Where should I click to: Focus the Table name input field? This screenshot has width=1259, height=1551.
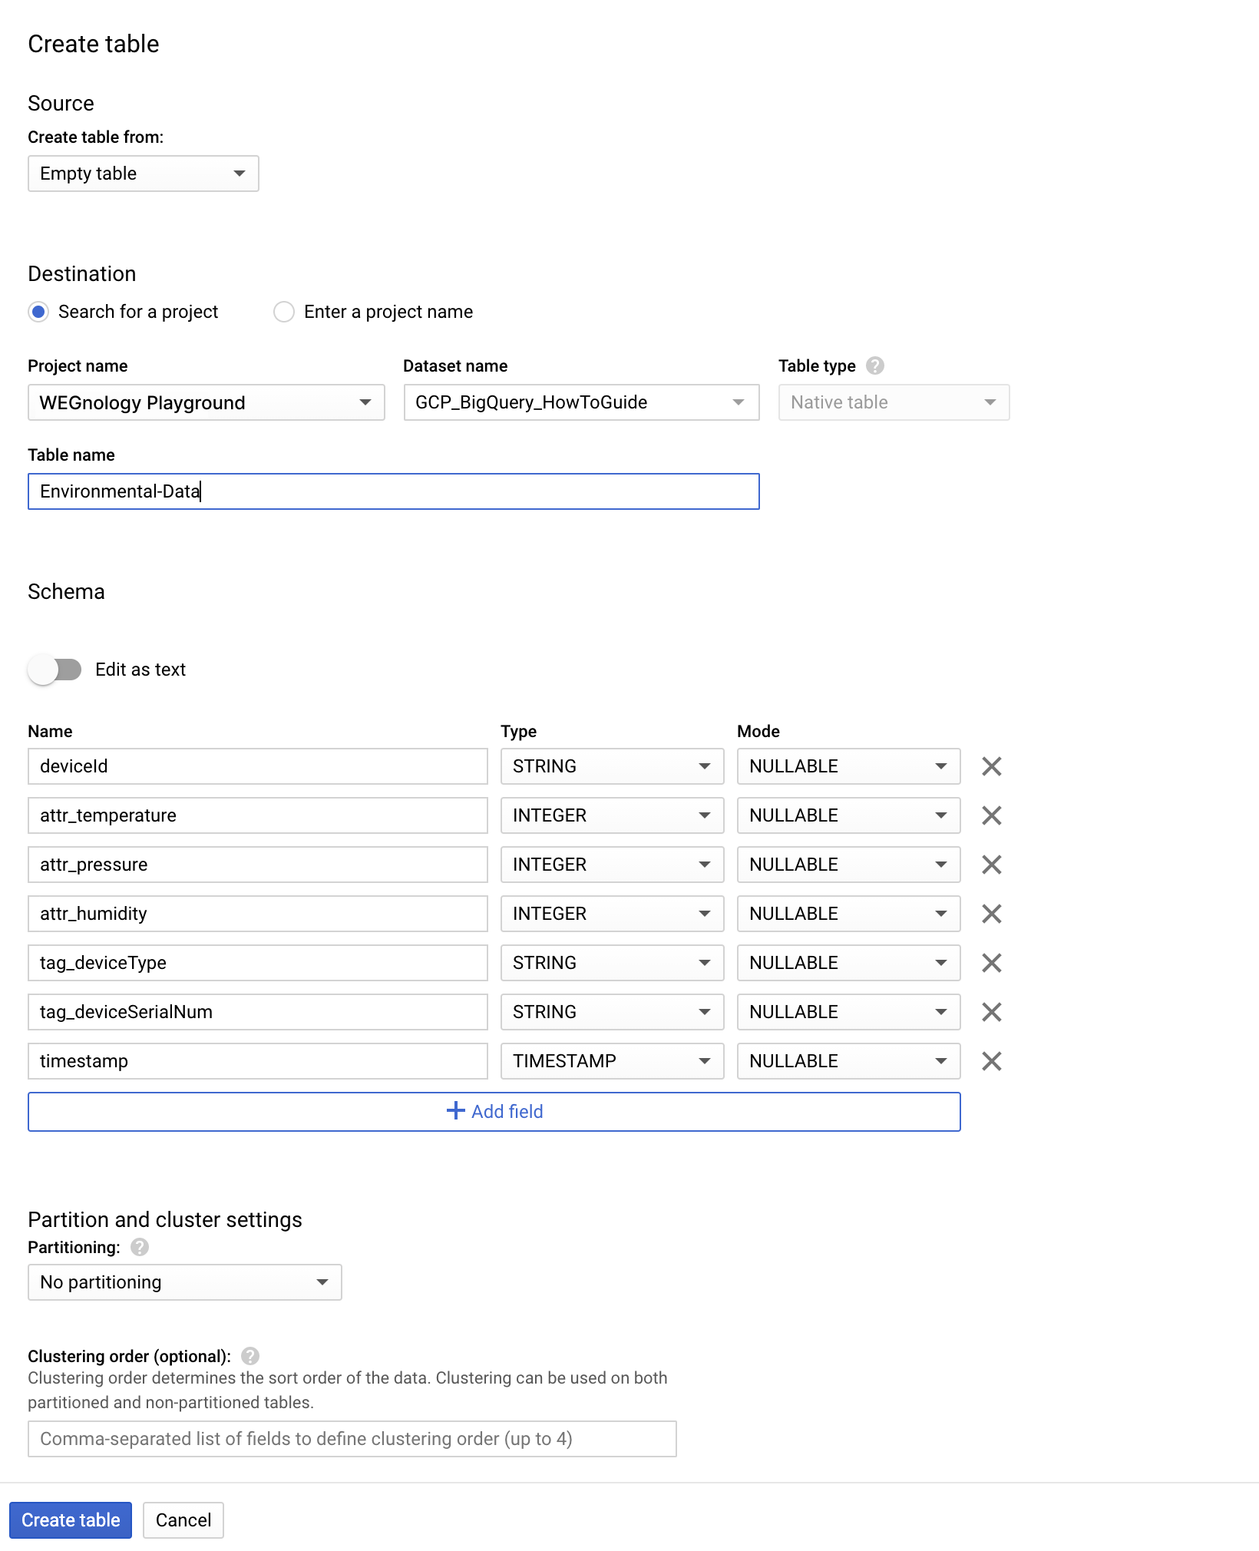coord(394,491)
